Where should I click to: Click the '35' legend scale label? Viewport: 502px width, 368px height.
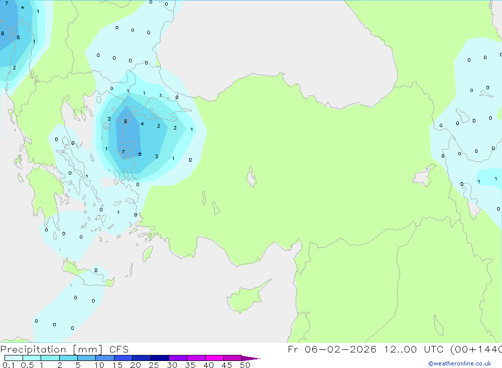pyautogui.click(x=190, y=365)
